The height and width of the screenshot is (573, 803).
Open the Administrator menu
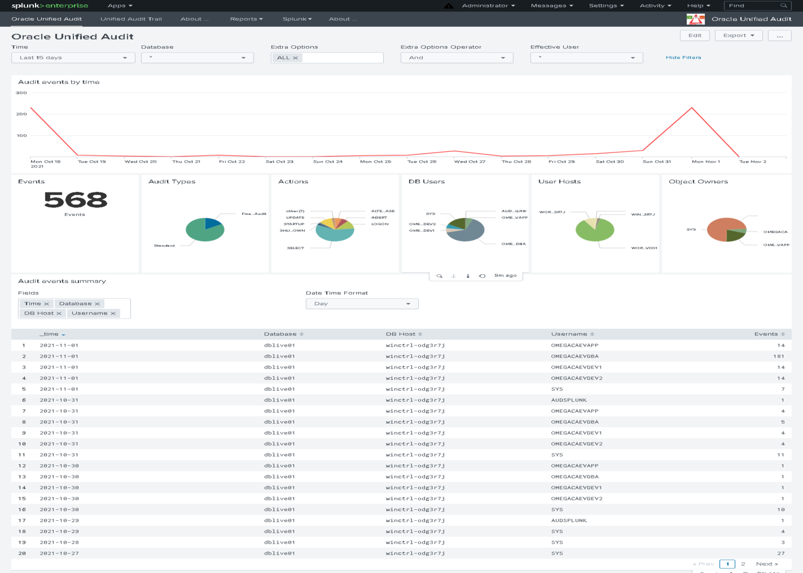(489, 6)
